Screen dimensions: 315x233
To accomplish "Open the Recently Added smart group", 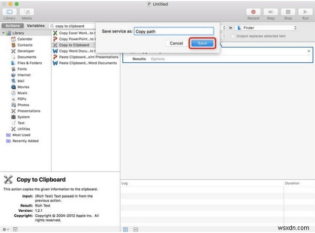I will coord(25,141).
